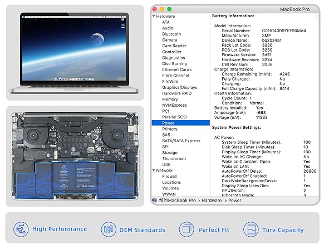This screenshot has height=250, width=334.
Task: Select Memory in the sidebar
Action: tap(170, 99)
